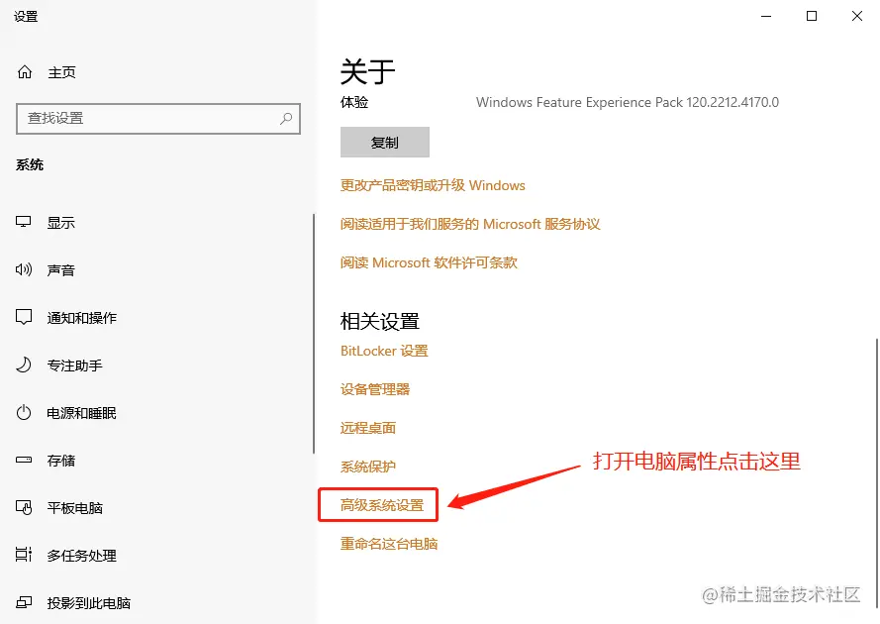Select 显示 settings category
The height and width of the screenshot is (624, 880).
pyautogui.click(x=61, y=223)
